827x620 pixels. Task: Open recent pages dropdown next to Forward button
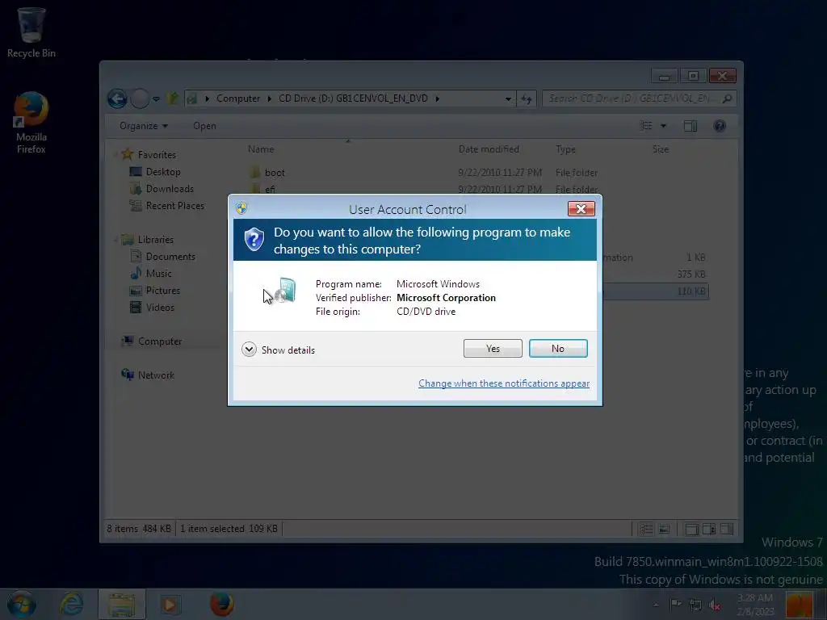coord(156,98)
